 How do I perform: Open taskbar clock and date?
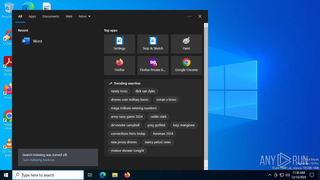[298, 175]
